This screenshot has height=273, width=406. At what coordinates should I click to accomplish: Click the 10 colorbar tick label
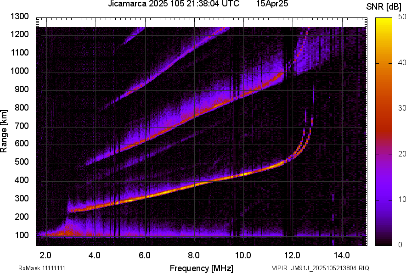[x=402, y=199]
